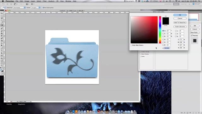Enable the Stroke style checkbox
The image size is (202, 114).
click(141, 56)
